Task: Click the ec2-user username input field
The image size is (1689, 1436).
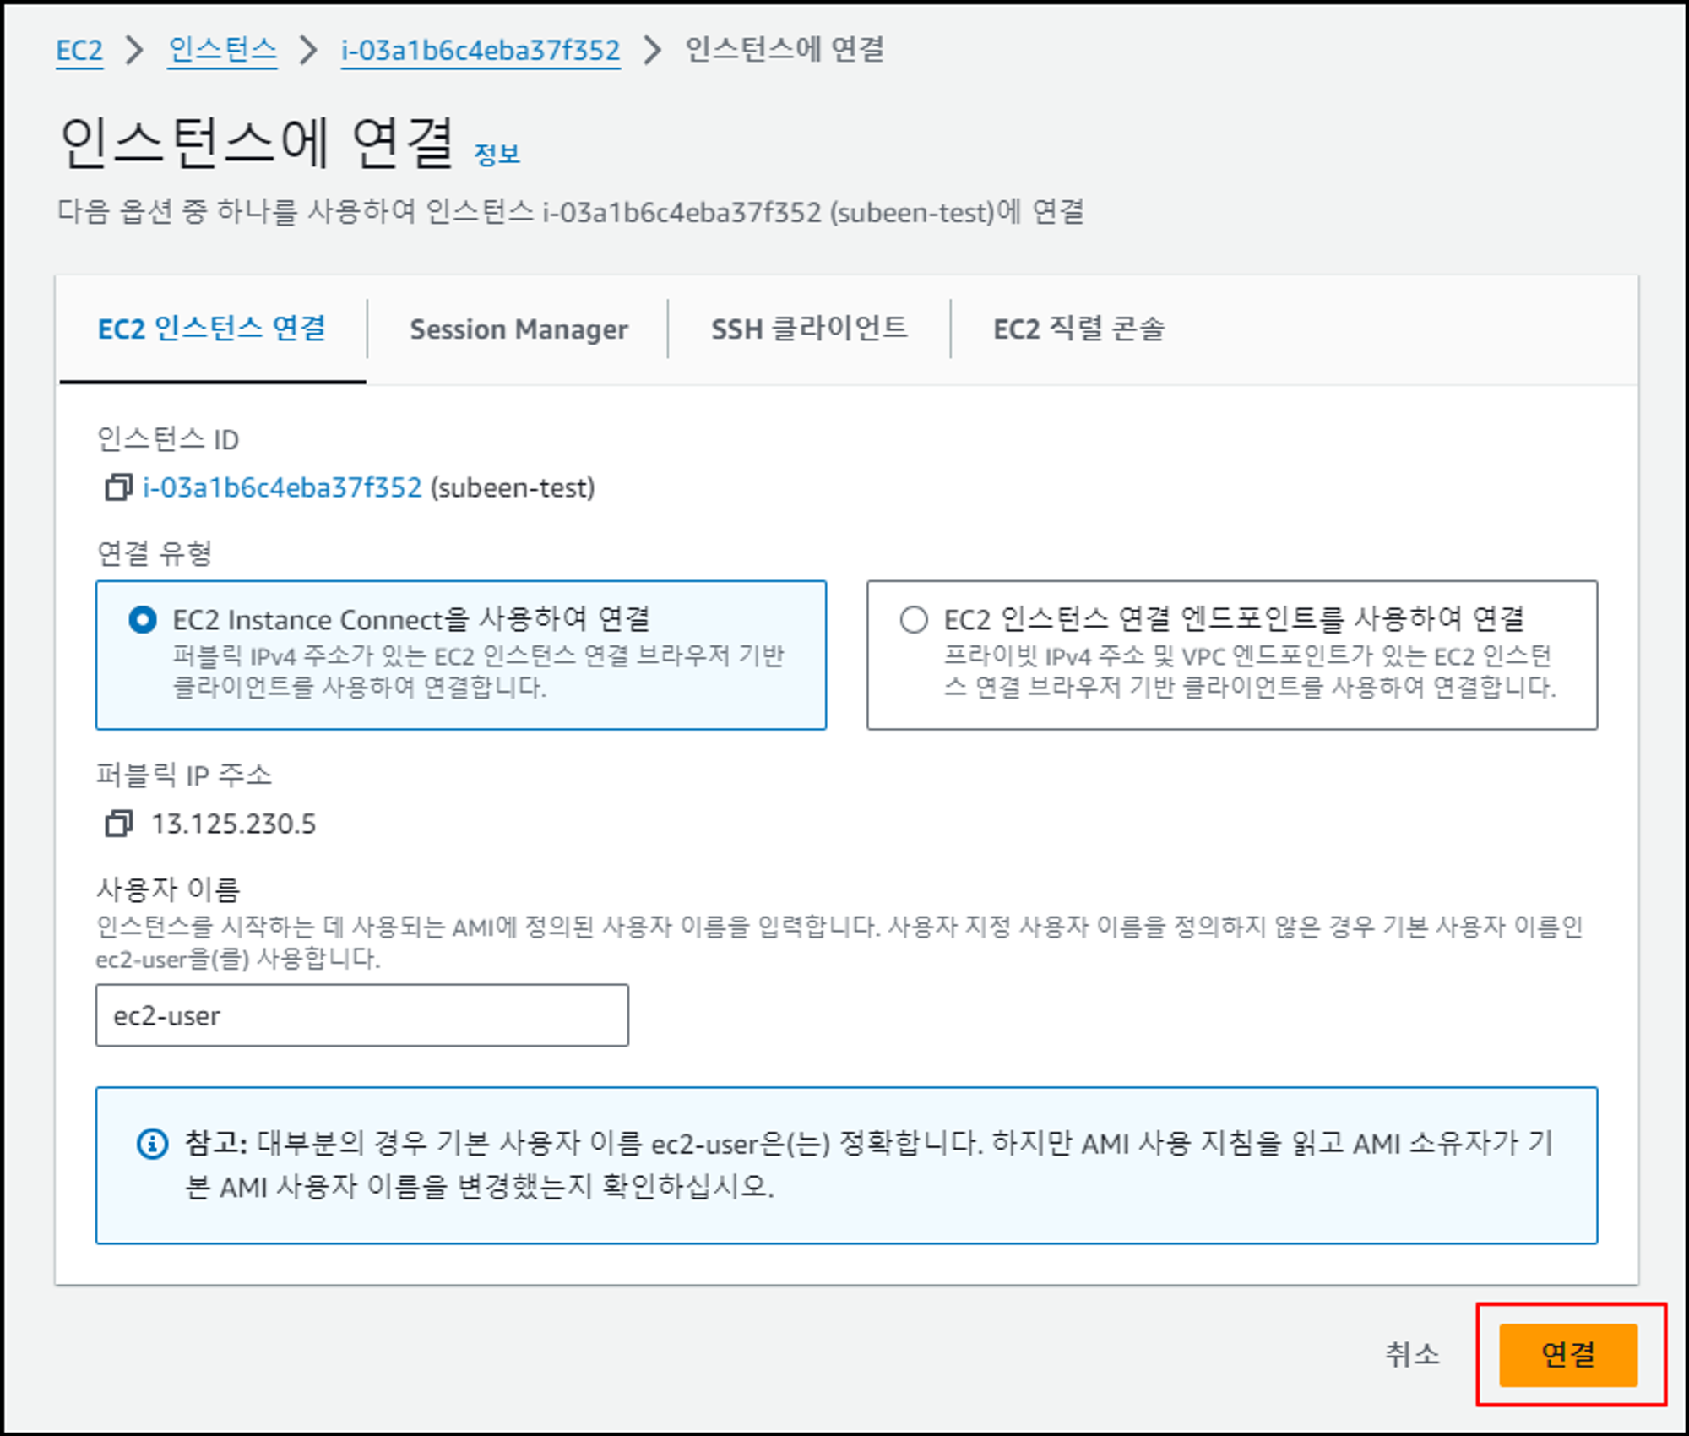Action: click(x=361, y=1015)
